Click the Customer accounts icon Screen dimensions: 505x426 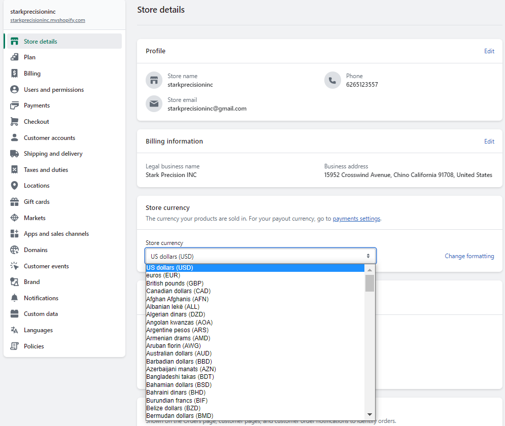click(15, 138)
